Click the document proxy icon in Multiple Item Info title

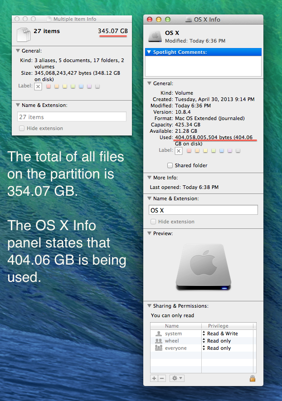click(49, 19)
